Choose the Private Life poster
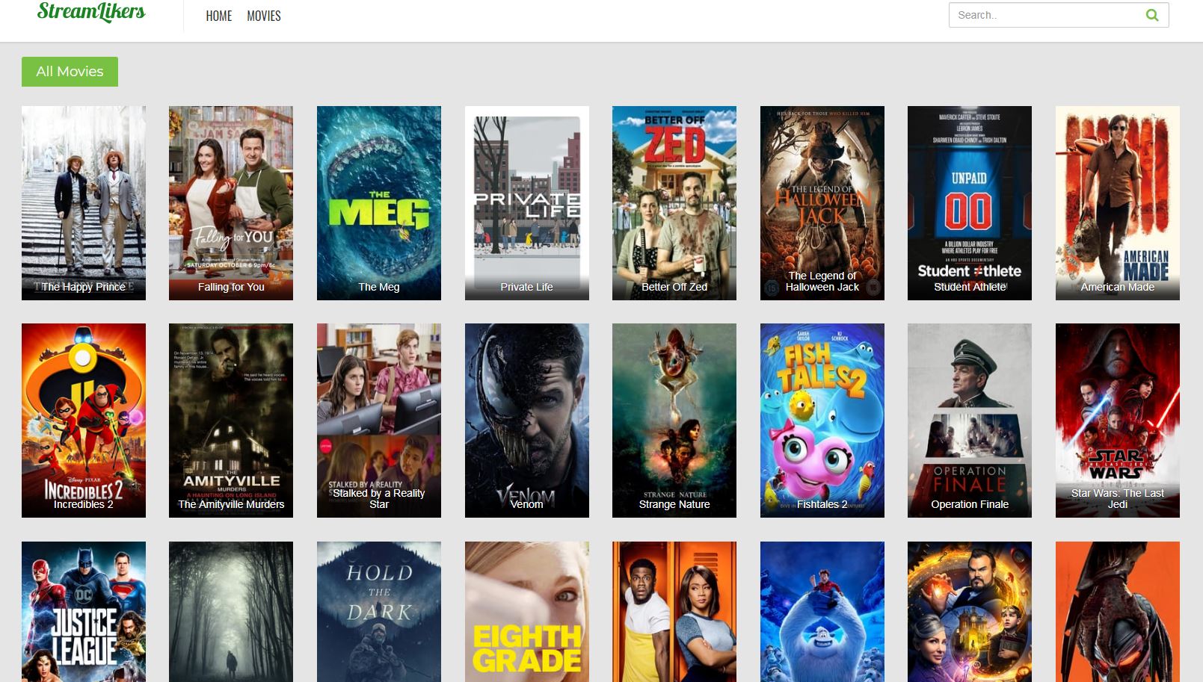The width and height of the screenshot is (1203, 682). tap(526, 202)
